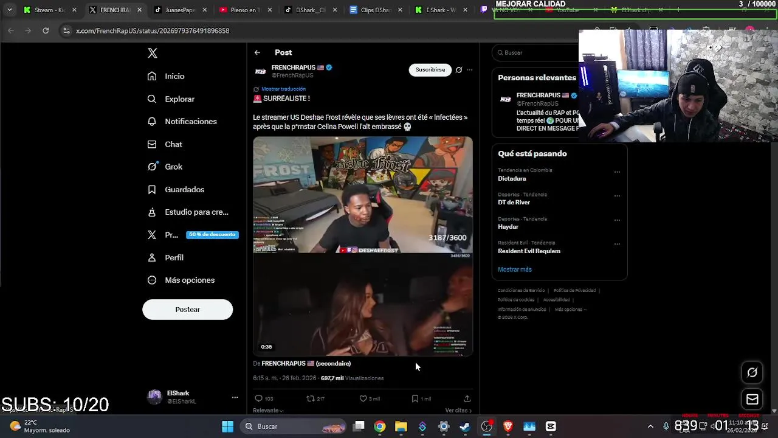Click FRENCHRAPUS (secondaire) video source link
This screenshot has height=438, width=778.
tap(306, 363)
